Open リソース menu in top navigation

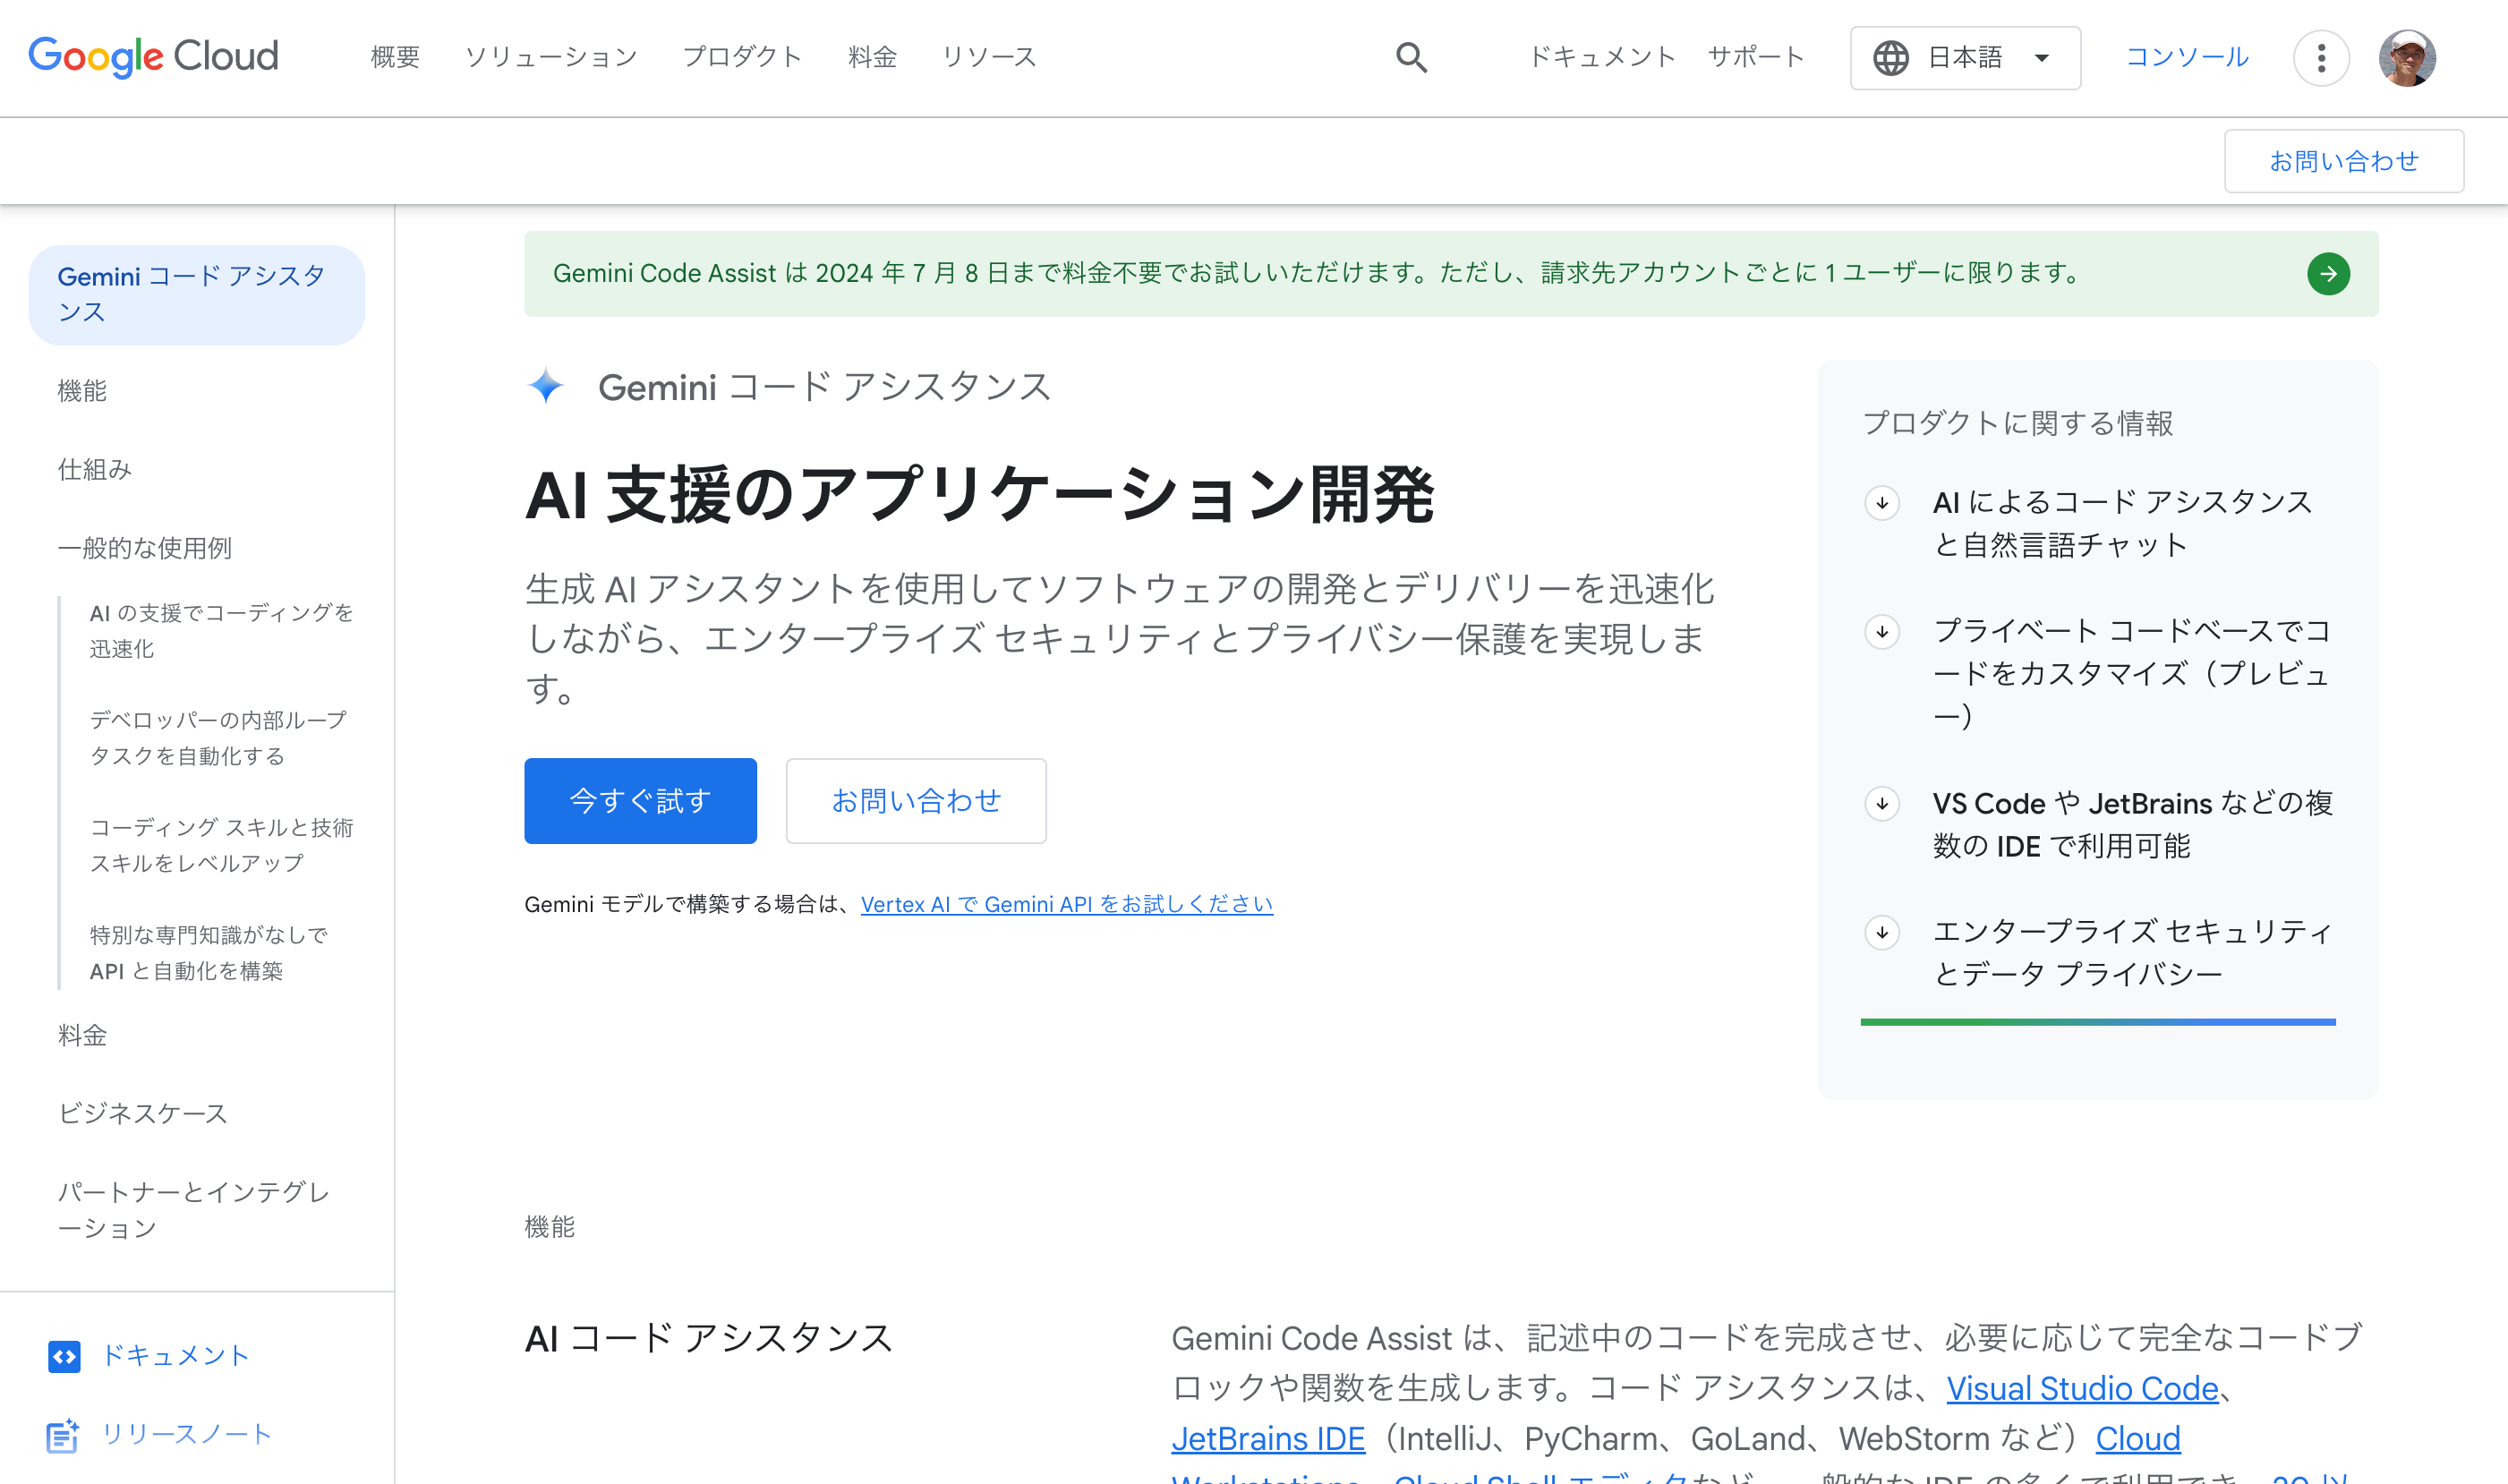[x=989, y=57]
